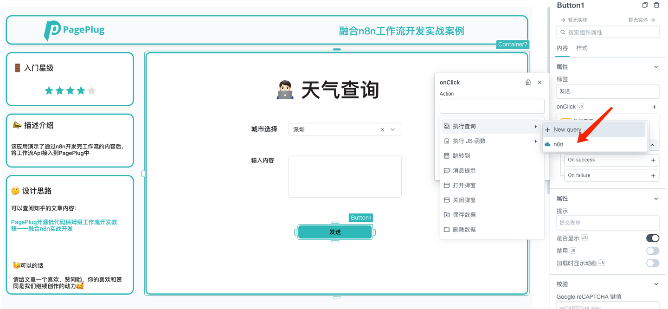Click the 删除数据 folder icon
Screen dimensions: 668x309
[447, 230]
